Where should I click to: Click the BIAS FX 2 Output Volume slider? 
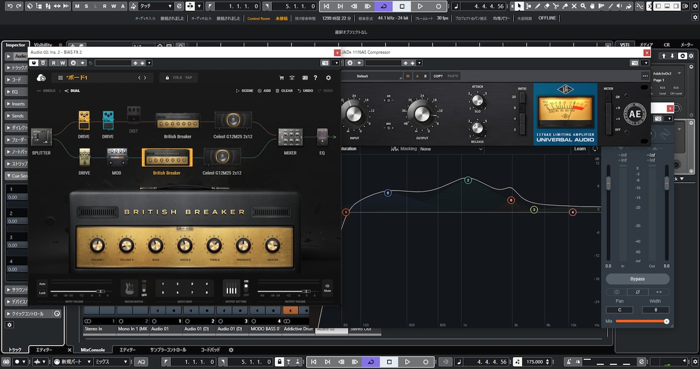pyautogui.click(x=287, y=291)
